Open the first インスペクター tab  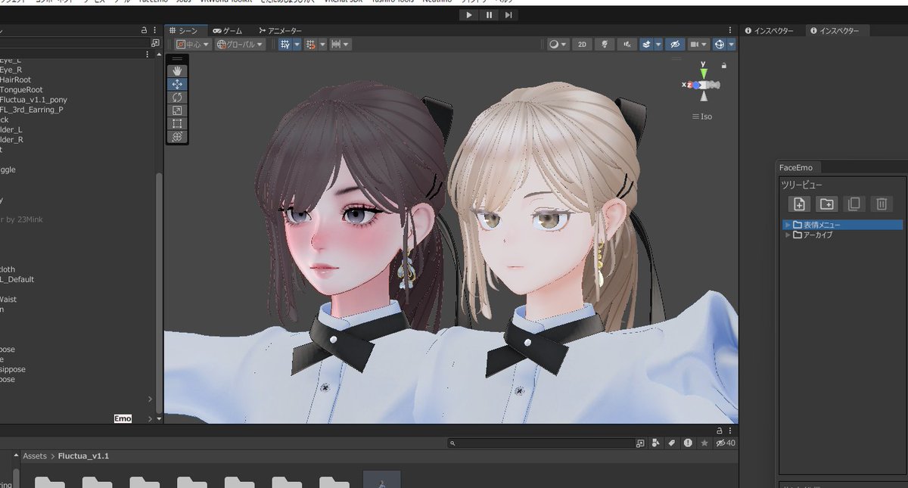770,31
